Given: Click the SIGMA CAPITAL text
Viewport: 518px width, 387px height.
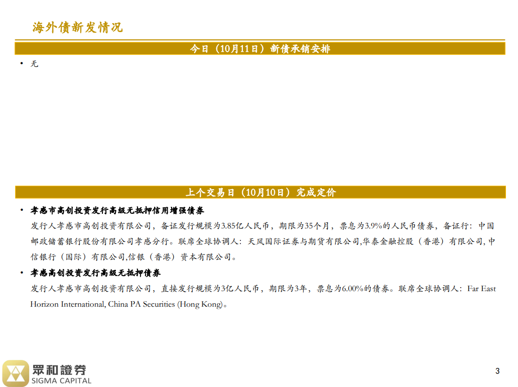Looking at the screenshot, I should (61, 381).
